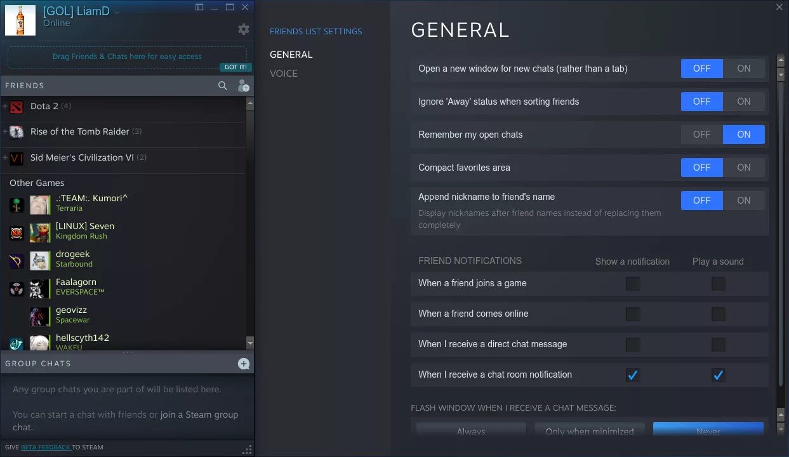Click the FRIENDS header label
This screenshot has height=457, width=789.
[x=25, y=86]
